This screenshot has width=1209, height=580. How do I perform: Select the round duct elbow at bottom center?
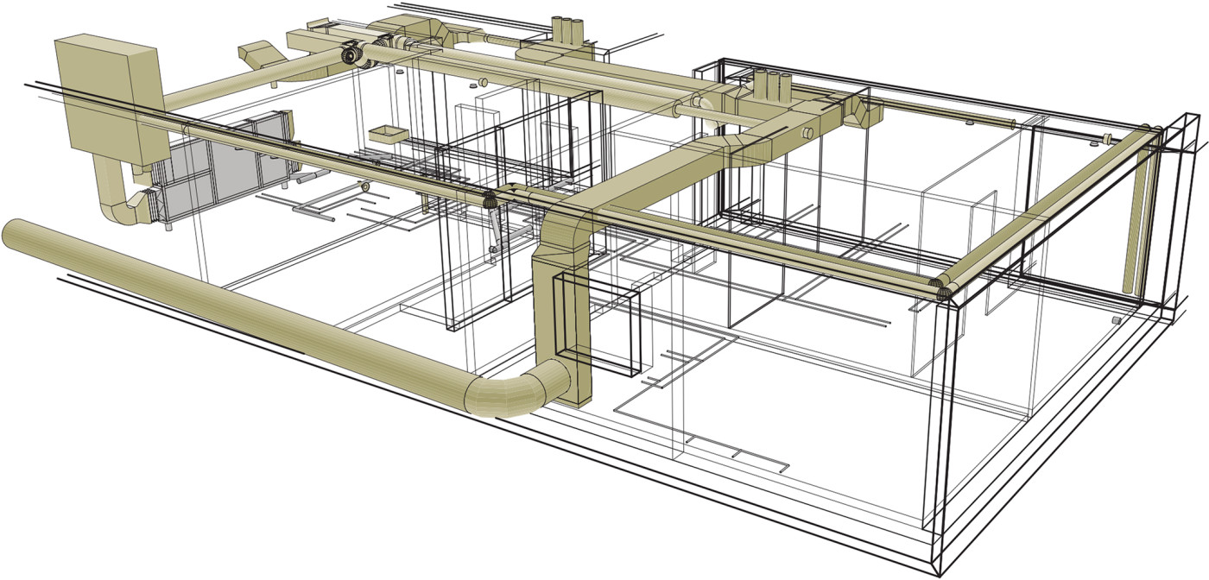[518, 393]
